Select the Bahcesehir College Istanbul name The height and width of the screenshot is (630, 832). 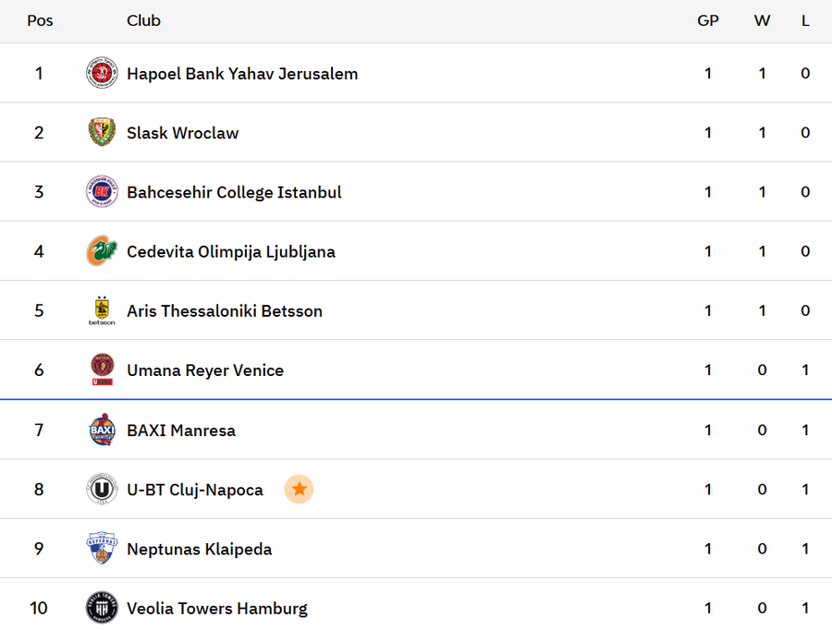(234, 192)
